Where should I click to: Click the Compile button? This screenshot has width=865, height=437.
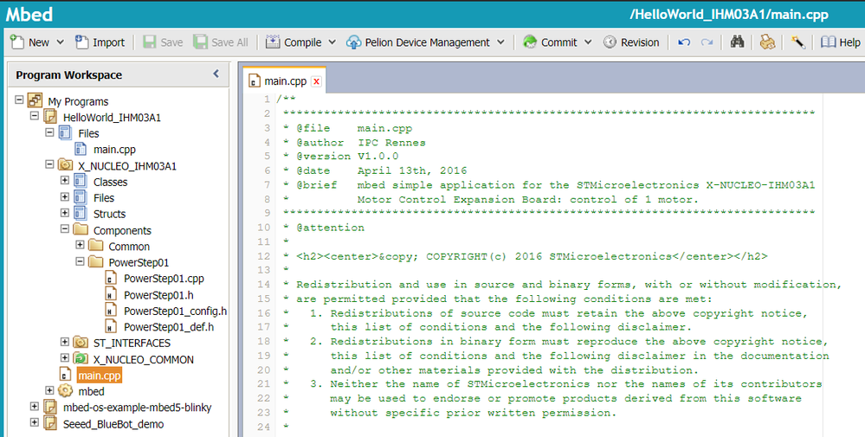pyautogui.click(x=294, y=42)
